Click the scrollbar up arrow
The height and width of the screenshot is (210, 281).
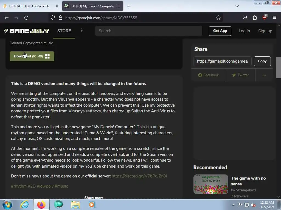coord(279,25)
